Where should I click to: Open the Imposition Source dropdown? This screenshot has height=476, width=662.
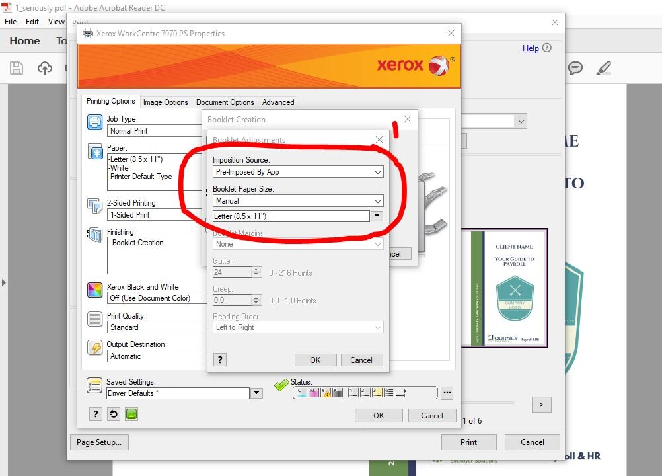click(298, 172)
